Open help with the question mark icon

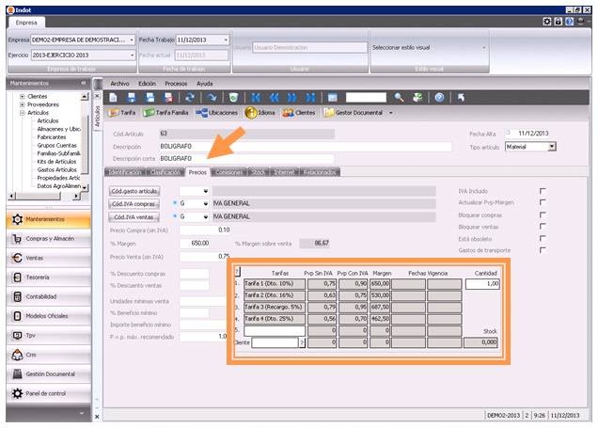[439, 97]
